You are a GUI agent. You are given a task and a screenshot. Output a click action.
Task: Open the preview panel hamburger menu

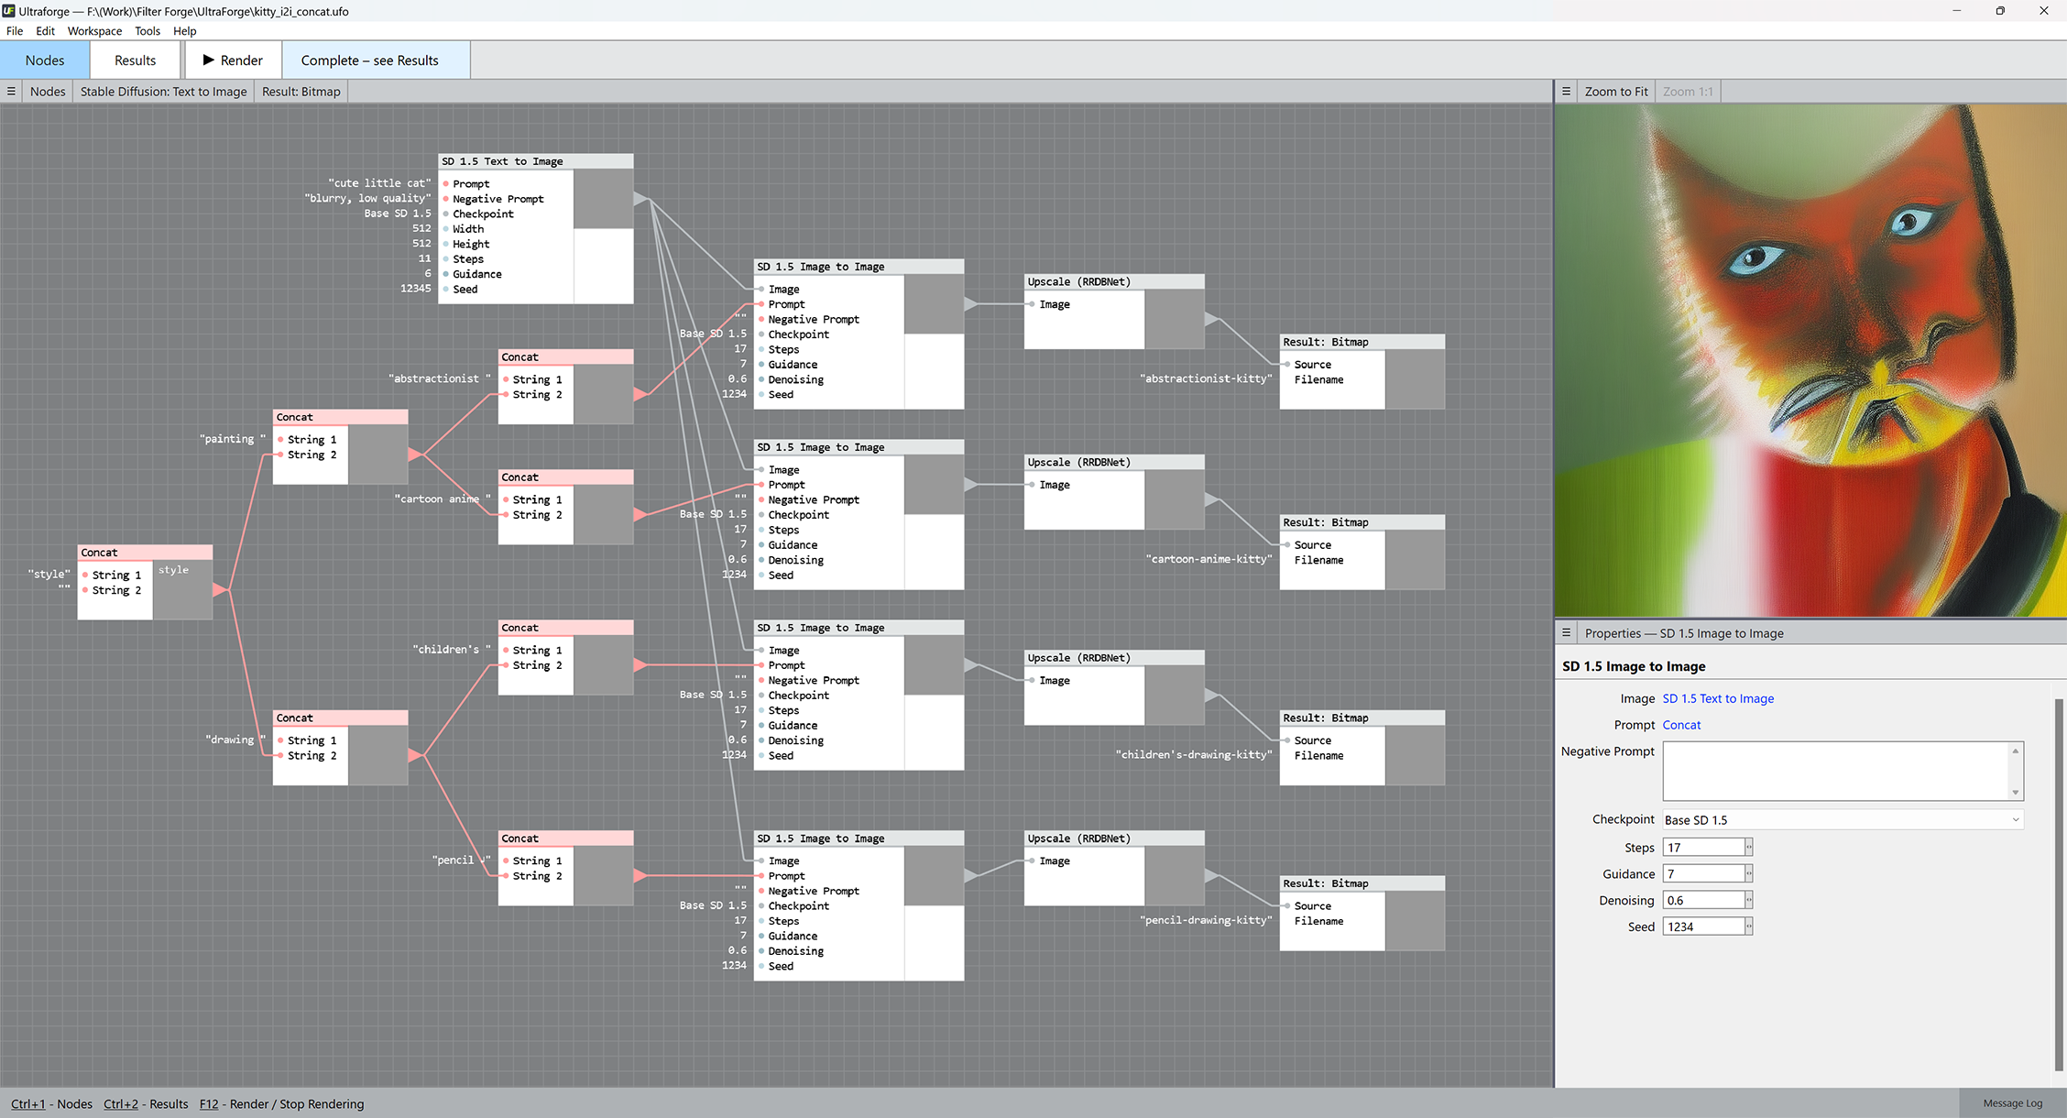coord(1566,92)
